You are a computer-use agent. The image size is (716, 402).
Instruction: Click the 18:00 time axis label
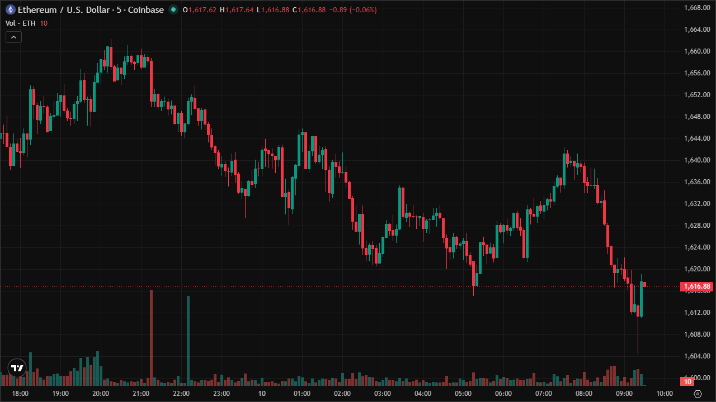20,394
